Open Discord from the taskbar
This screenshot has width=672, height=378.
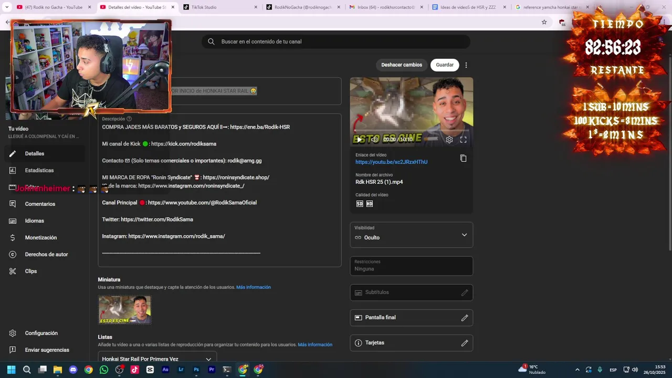[73, 370]
